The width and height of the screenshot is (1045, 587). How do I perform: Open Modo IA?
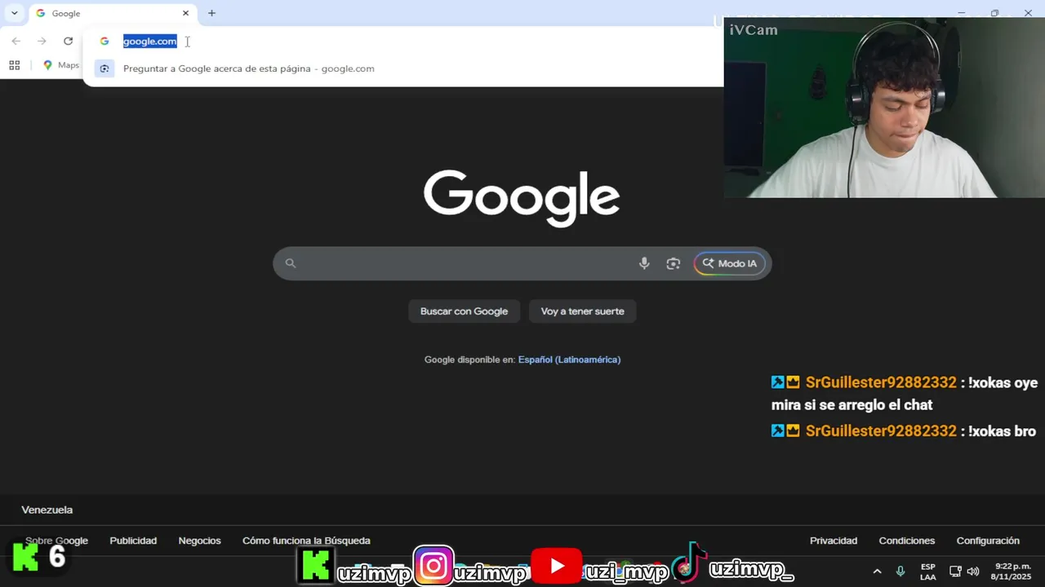730,263
